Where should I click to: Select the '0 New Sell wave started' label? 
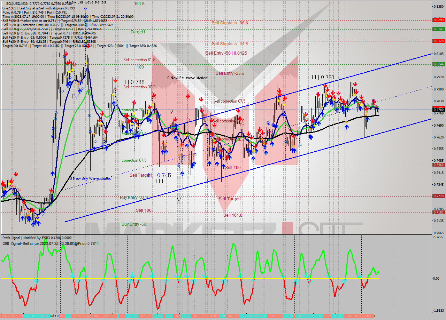(187, 78)
